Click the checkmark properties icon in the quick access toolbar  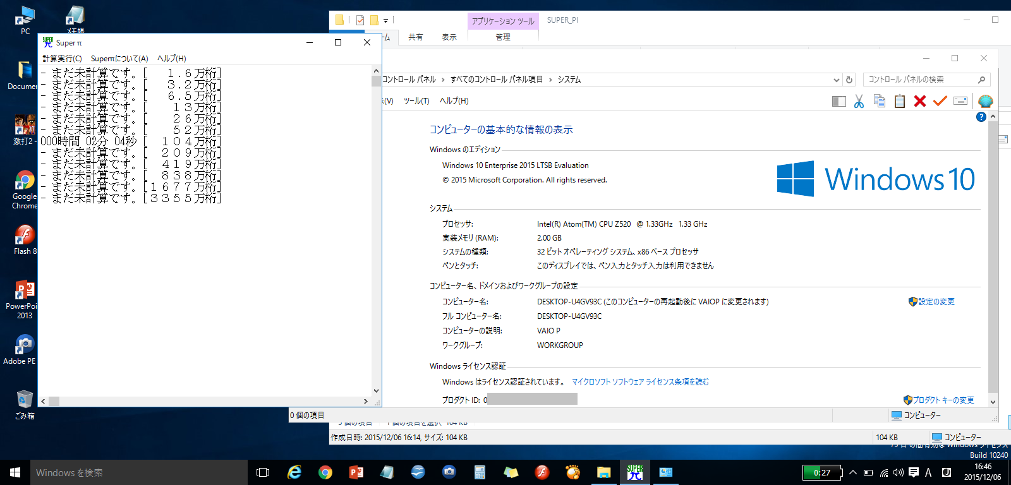click(x=360, y=20)
